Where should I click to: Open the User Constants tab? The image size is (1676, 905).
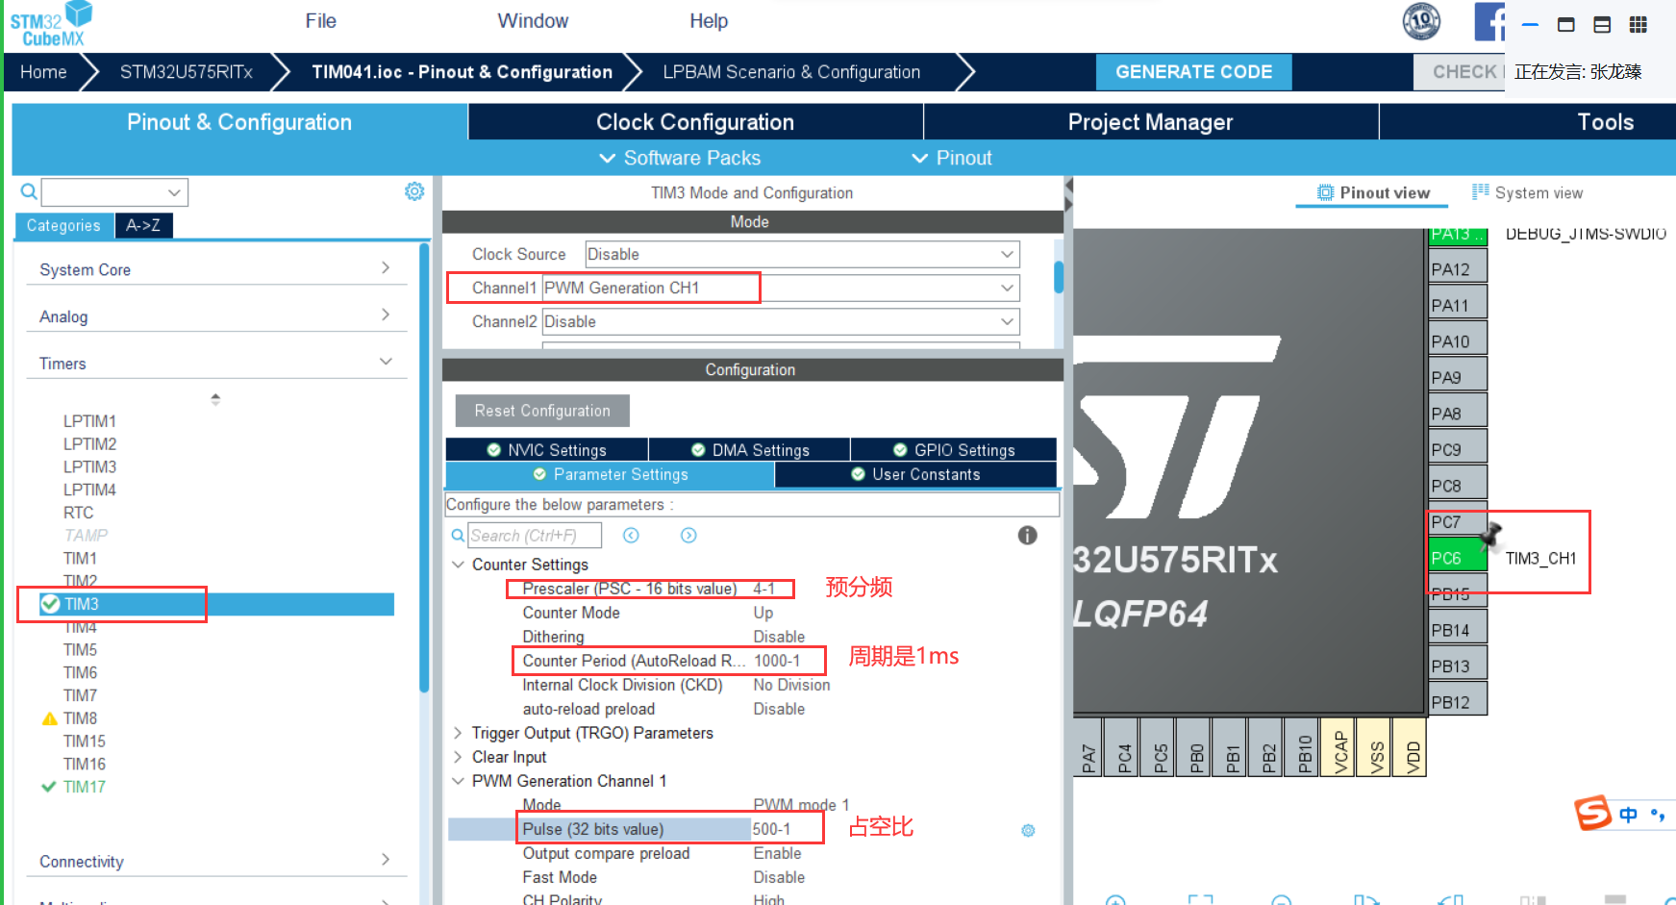[x=915, y=474]
